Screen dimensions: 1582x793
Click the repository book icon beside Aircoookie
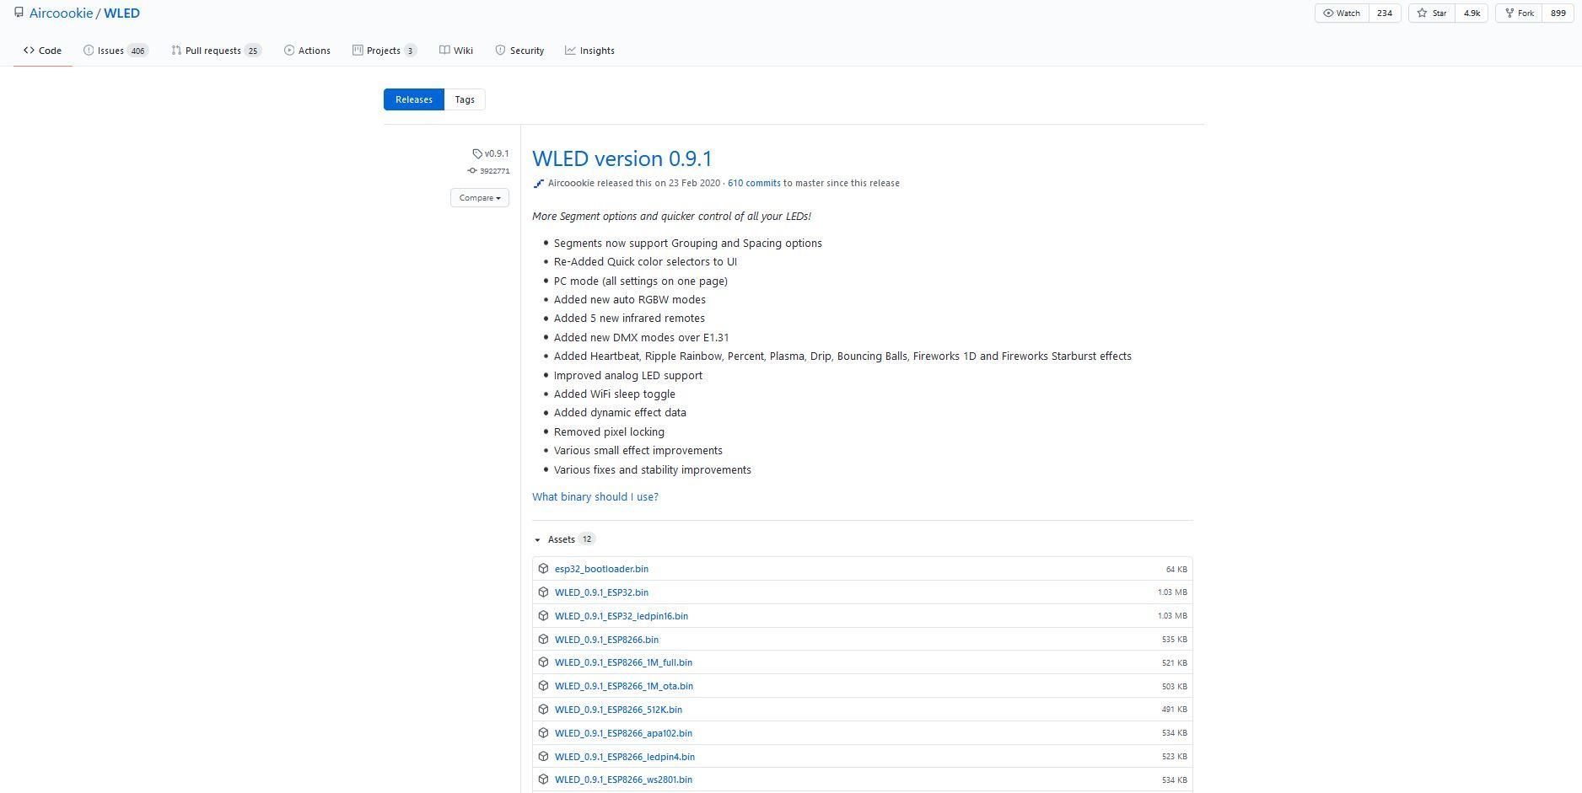coord(19,13)
